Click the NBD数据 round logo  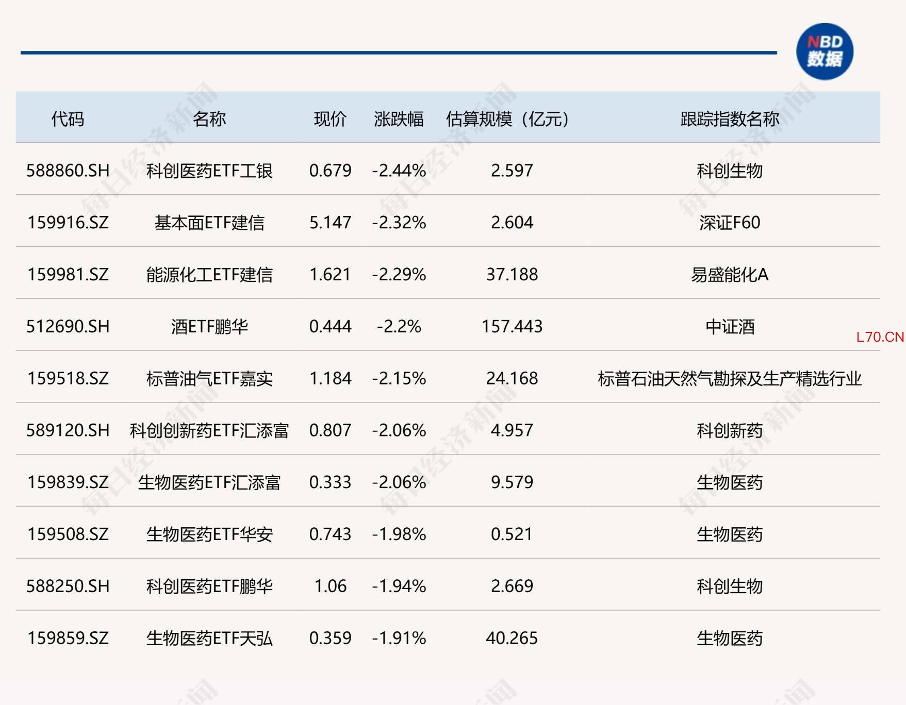825,52
